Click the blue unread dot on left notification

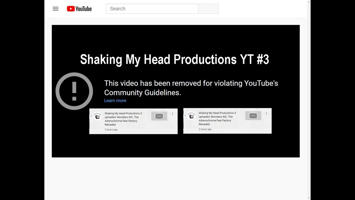tap(91, 116)
